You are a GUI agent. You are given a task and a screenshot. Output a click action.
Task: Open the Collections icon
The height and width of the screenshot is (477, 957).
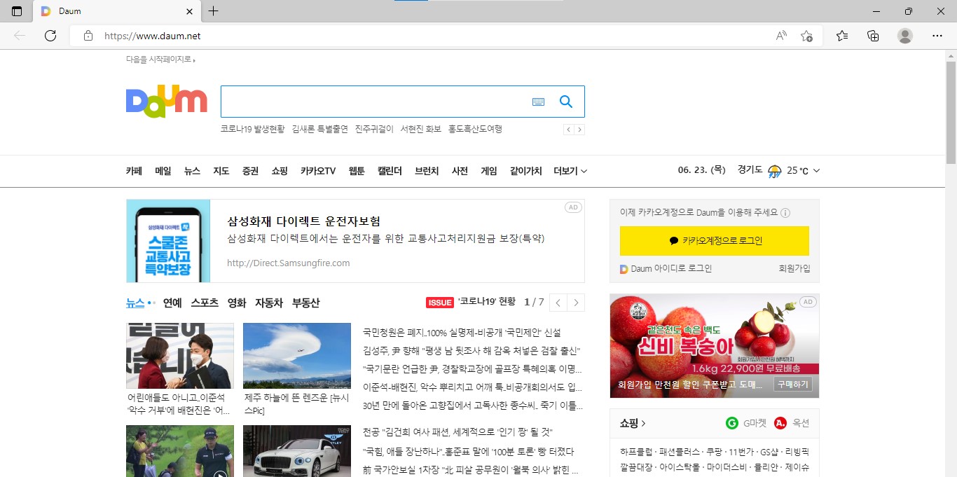873,36
